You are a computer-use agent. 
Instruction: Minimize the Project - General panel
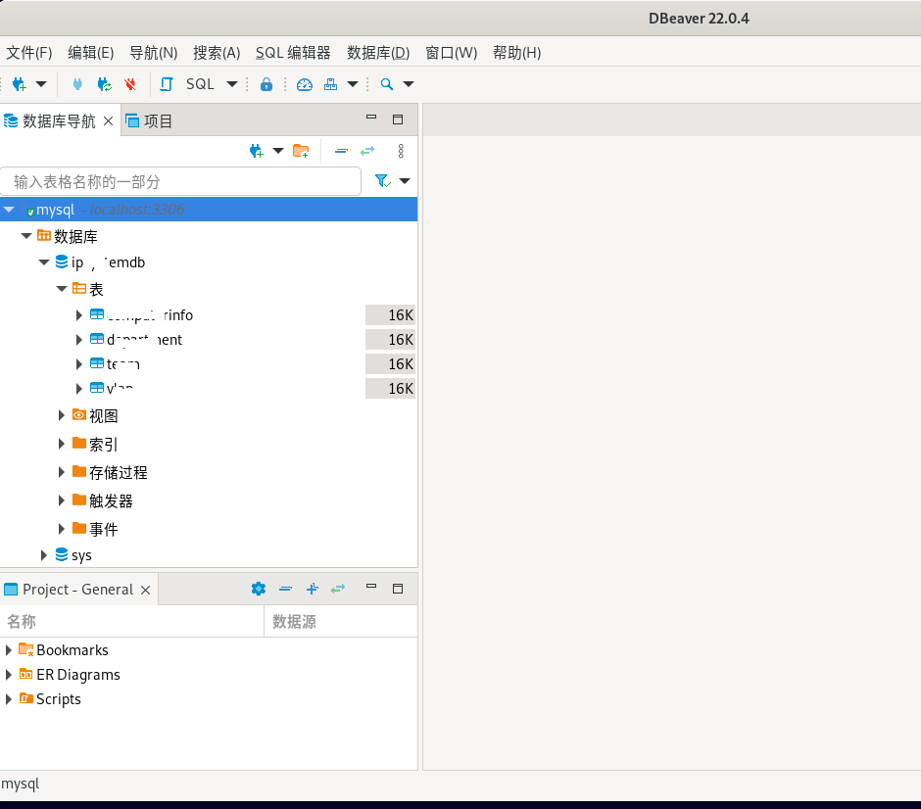coord(371,587)
